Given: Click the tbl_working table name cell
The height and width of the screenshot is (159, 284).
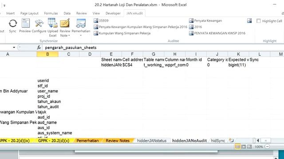Looking at the screenshot, I should tap(154, 65).
